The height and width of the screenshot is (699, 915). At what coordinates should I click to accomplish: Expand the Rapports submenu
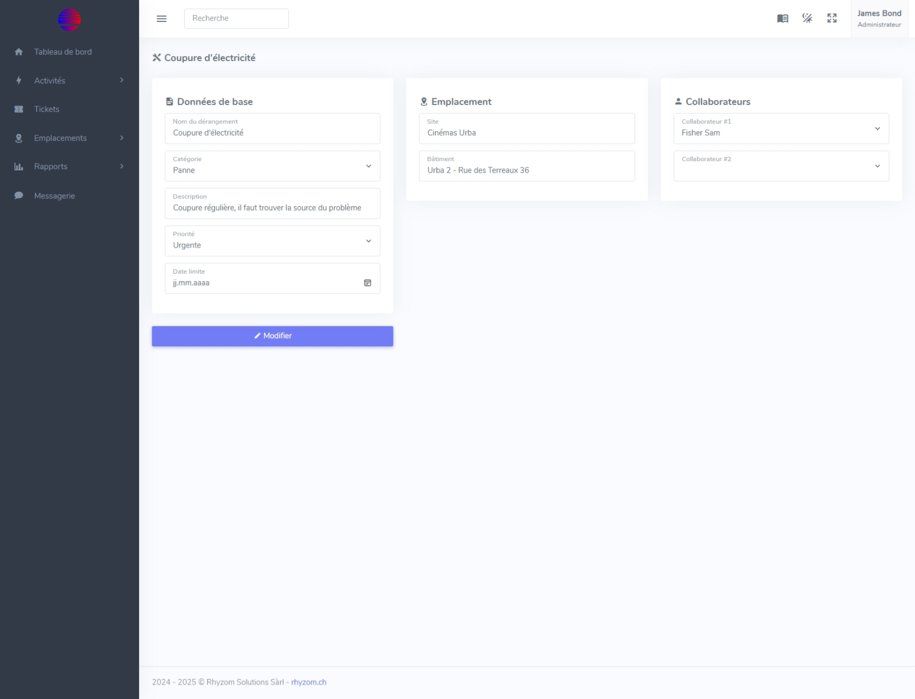pos(69,166)
